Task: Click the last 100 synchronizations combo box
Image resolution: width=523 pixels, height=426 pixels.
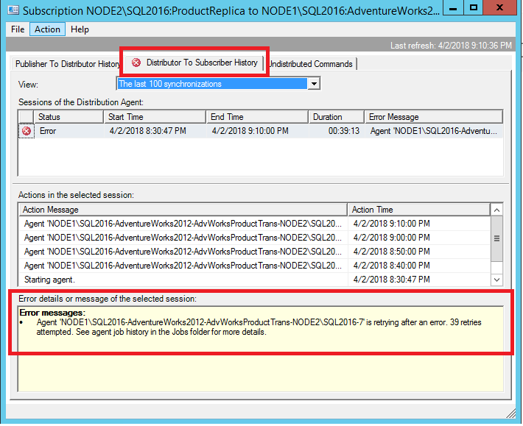Action: pos(211,84)
